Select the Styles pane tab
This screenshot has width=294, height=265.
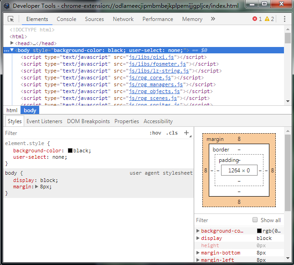pyautogui.click(x=15, y=121)
